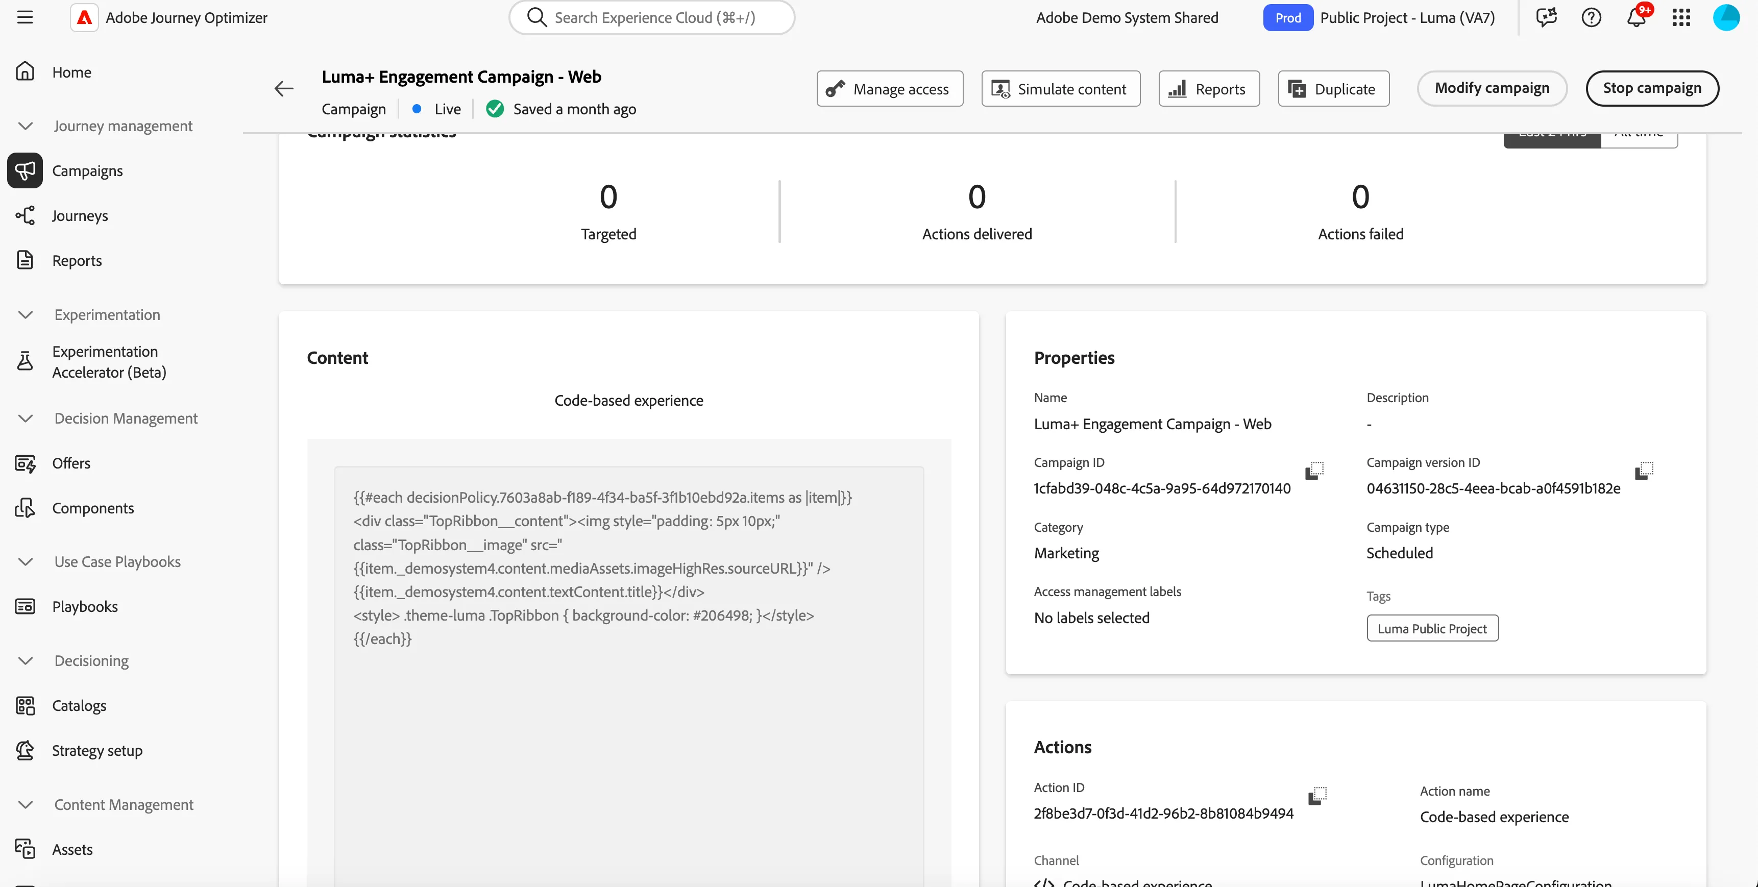Click the notifications bell icon
This screenshot has width=1758, height=887.
coord(1637,17)
